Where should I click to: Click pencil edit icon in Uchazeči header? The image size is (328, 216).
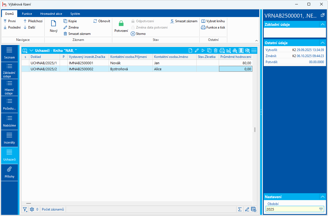(197, 50)
